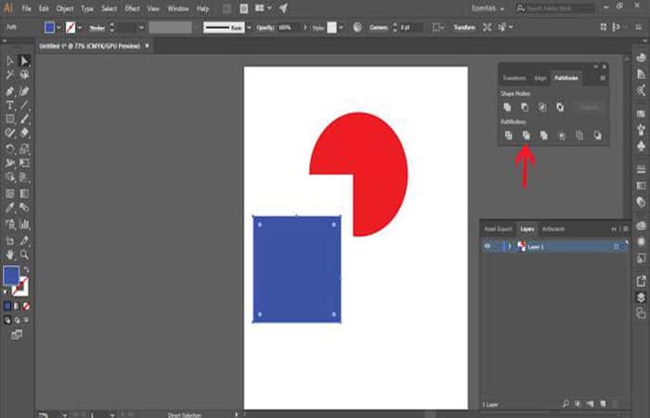
Task: Open the Pathfinder panel options menu
Action: point(603,78)
